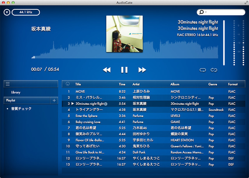Click the Playlist section header
249x178 pixels.
[27, 100]
